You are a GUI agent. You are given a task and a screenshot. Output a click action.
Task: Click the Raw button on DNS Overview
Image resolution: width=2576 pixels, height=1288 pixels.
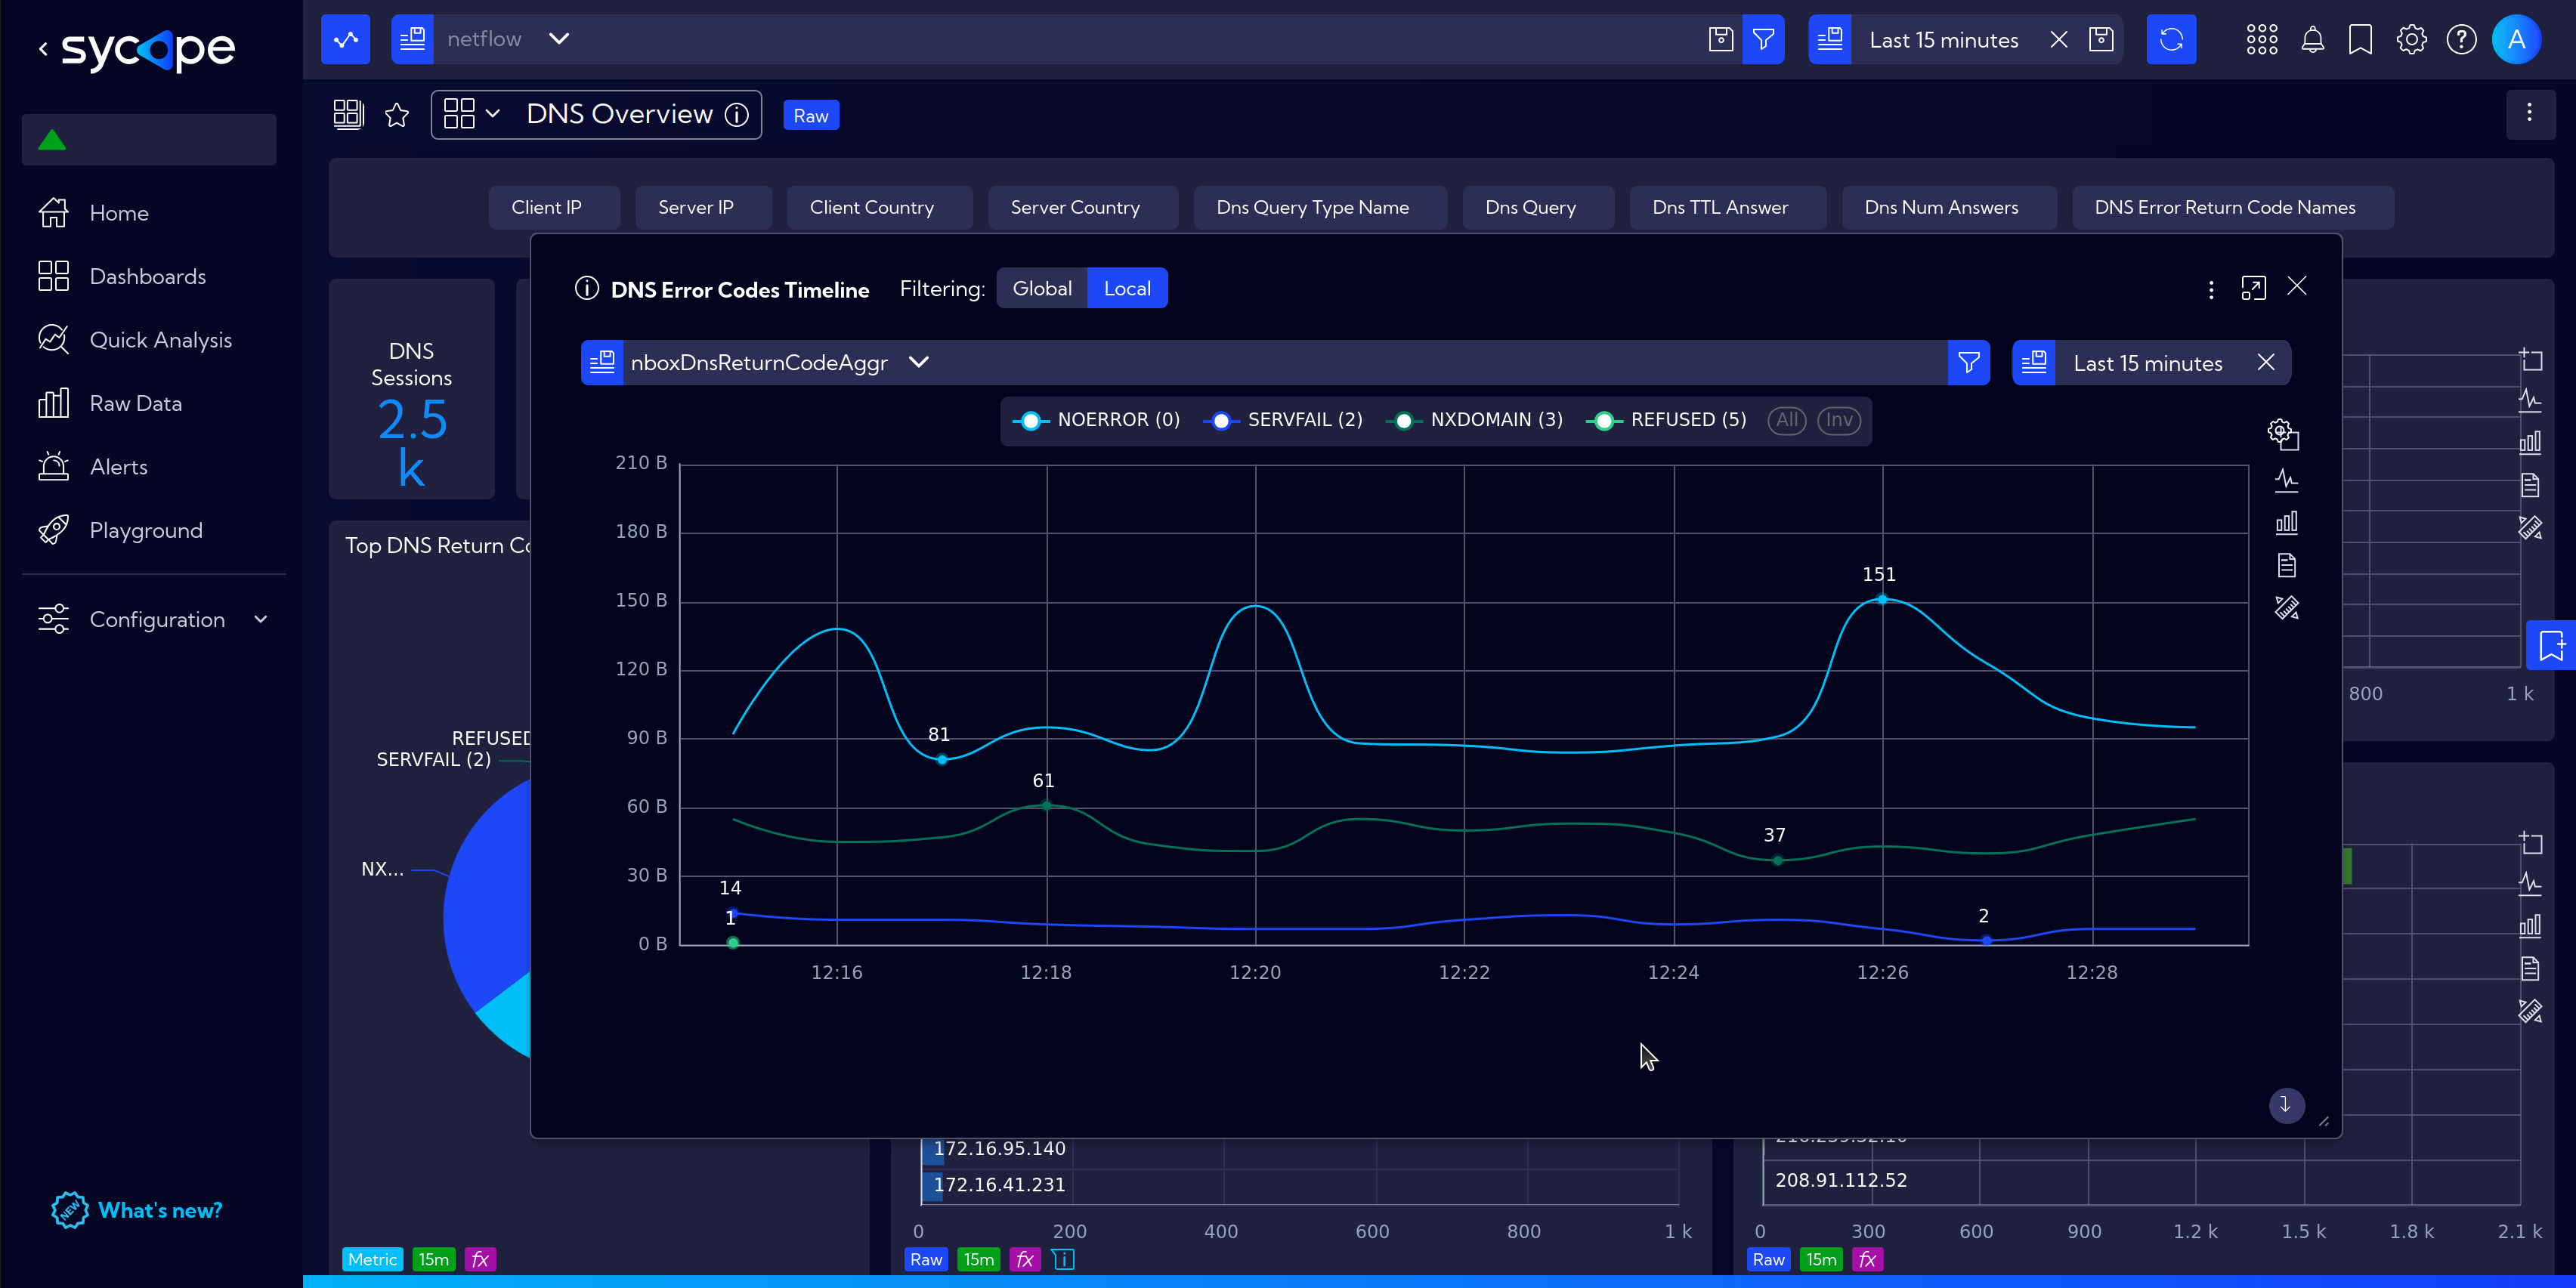pyautogui.click(x=812, y=115)
